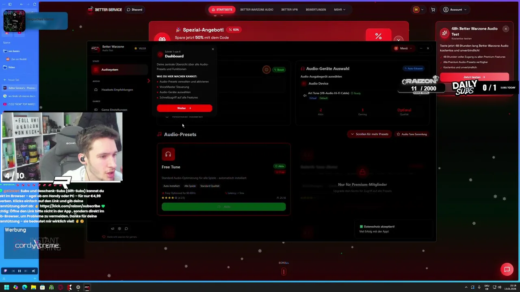The height and width of the screenshot is (292, 520).
Task: Open Better Warzone Audio menu item
Action: [257, 9]
